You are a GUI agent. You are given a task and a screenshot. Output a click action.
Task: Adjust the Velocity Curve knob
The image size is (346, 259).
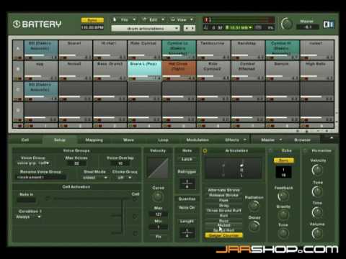pos(158,197)
